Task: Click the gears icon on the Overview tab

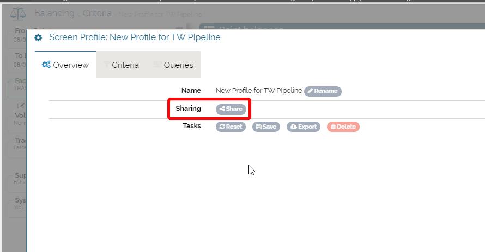Action: 46,65
